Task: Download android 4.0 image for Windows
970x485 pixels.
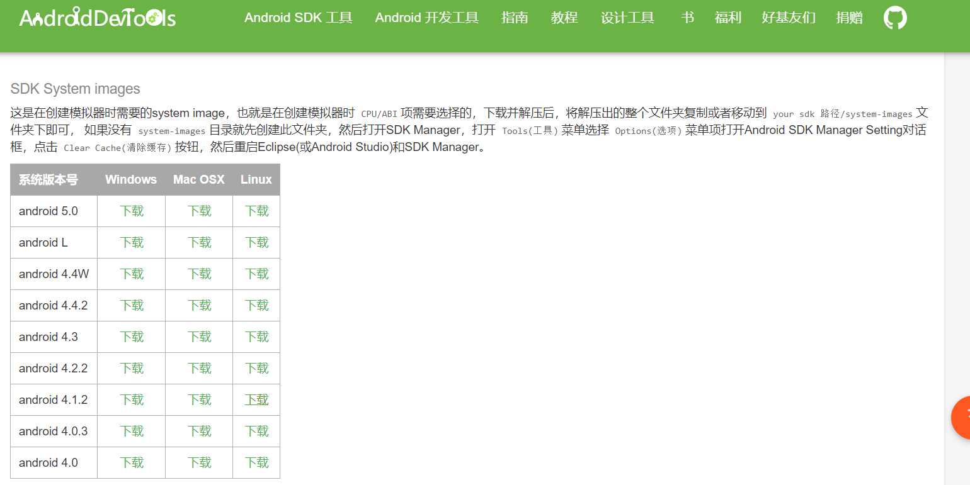Action: coord(132,462)
